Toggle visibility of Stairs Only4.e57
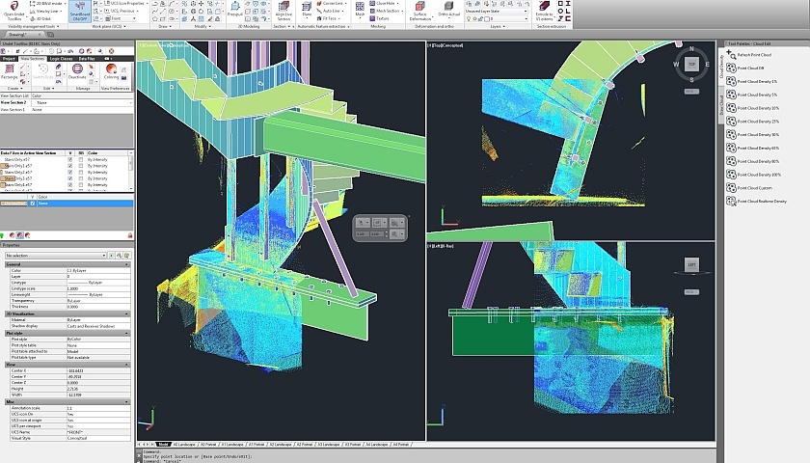The height and width of the screenshot is (463, 810). (x=70, y=184)
